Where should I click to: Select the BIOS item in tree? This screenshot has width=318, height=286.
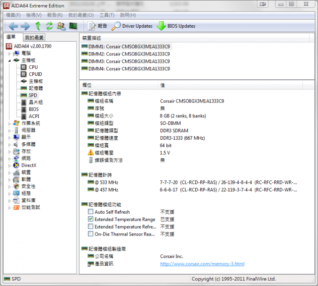point(33,109)
